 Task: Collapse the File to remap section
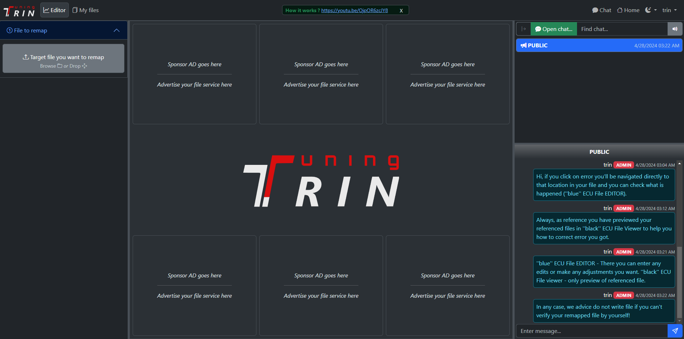(x=116, y=31)
